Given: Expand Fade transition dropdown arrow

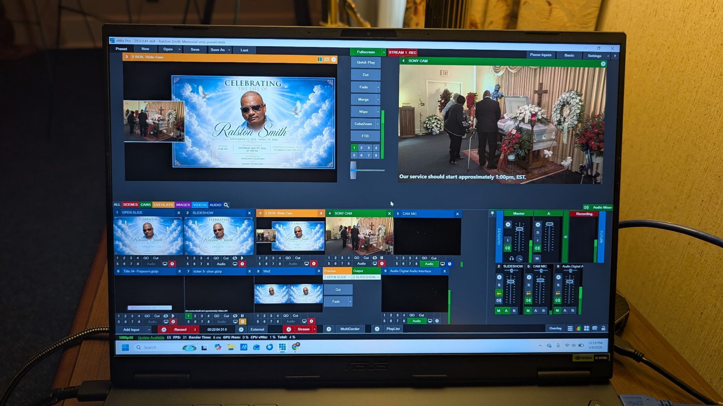Looking at the screenshot, I should point(378,87).
